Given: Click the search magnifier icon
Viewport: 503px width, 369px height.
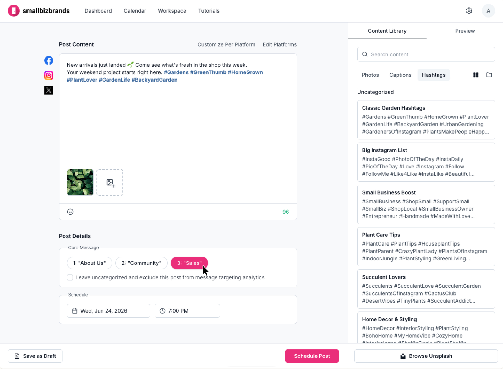Looking at the screenshot, I should click(365, 54).
